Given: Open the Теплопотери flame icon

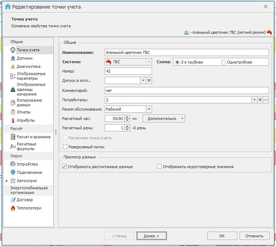Looking at the screenshot, I should pos(13,208).
